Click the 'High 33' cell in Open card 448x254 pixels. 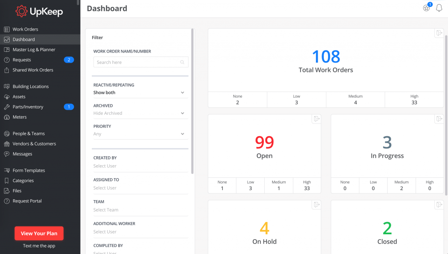[307, 185]
